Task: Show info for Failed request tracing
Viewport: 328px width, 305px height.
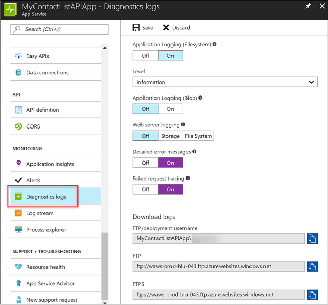Action: pyautogui.click(x=188, y=178)
